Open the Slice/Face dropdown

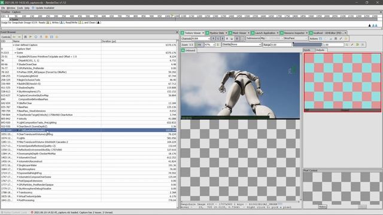295,38
